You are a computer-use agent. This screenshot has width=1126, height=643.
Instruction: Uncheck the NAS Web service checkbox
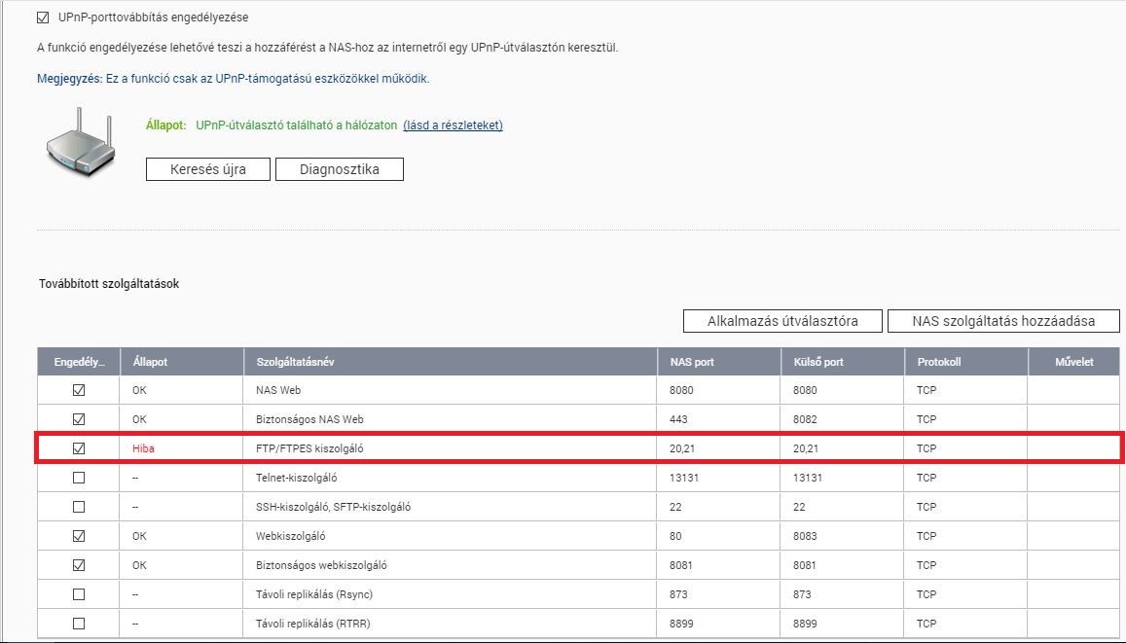click(x=79, y=390)
